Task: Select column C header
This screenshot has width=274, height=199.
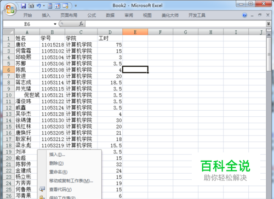Action: pos(81,32)
